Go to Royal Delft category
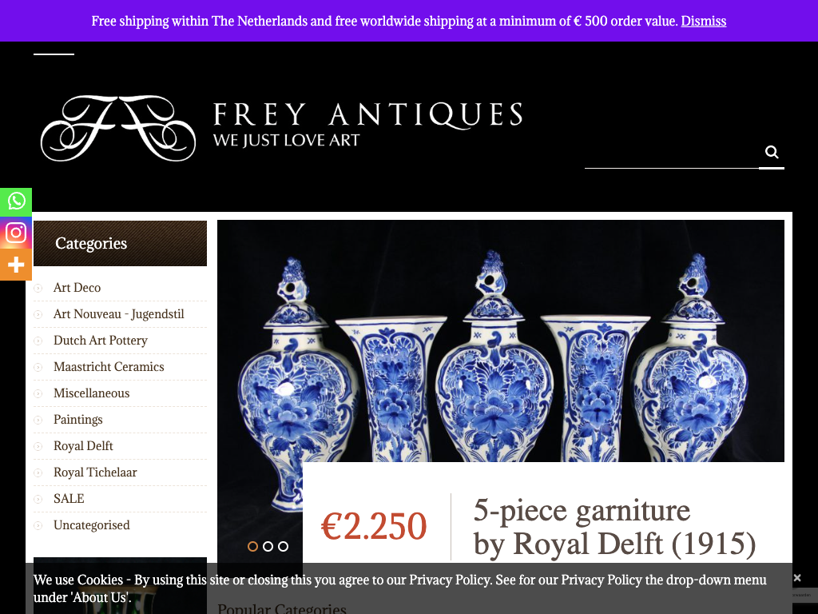 click(x=83, y=446)
